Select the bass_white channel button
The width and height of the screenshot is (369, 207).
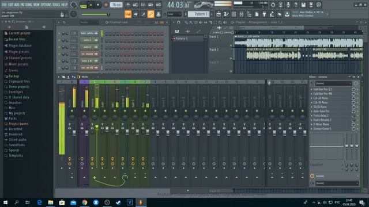89,33
